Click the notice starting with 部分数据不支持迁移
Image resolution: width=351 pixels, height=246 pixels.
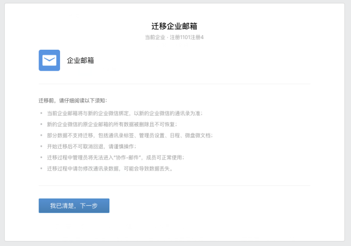130,135
